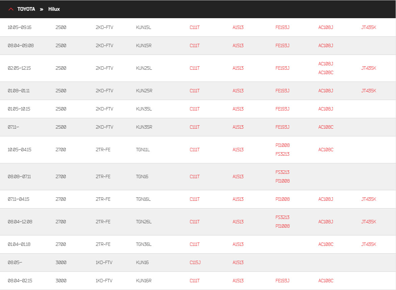The image size is (396, 290).
Task: Open FE193J link in KUN16R row
Action: [x=282, y=281]
